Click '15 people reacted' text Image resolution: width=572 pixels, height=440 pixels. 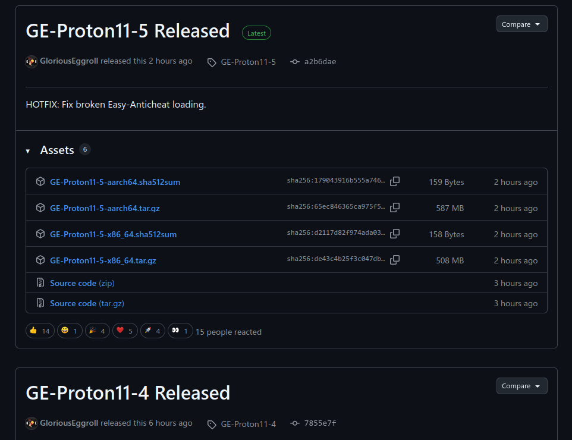[228, 332]
